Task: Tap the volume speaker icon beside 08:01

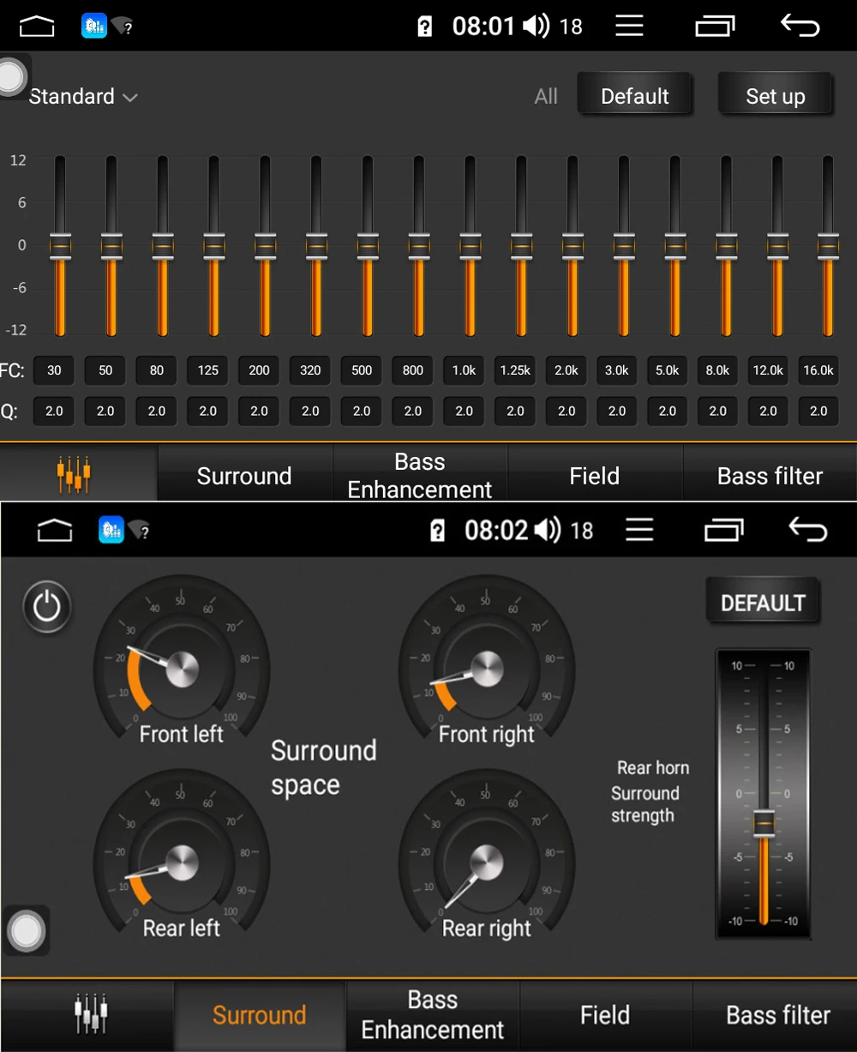Action: pyautogui.click(x=536, y=26)
